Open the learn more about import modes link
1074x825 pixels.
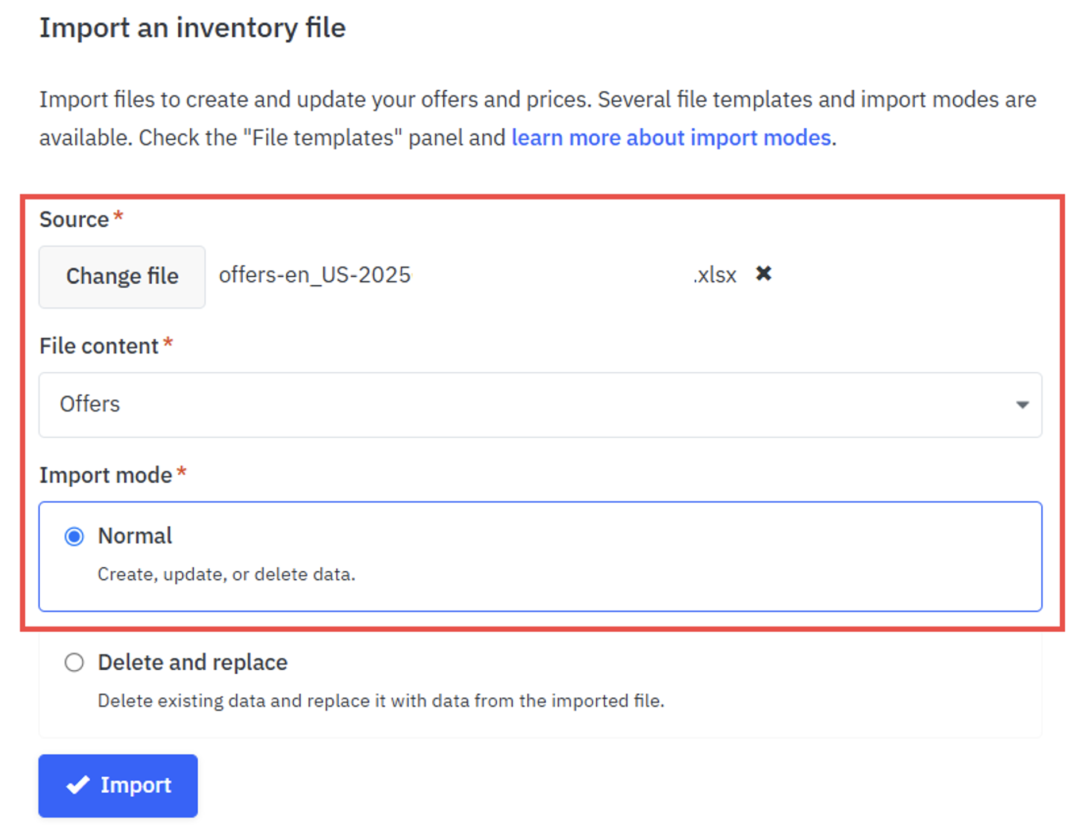coord(671,137)
